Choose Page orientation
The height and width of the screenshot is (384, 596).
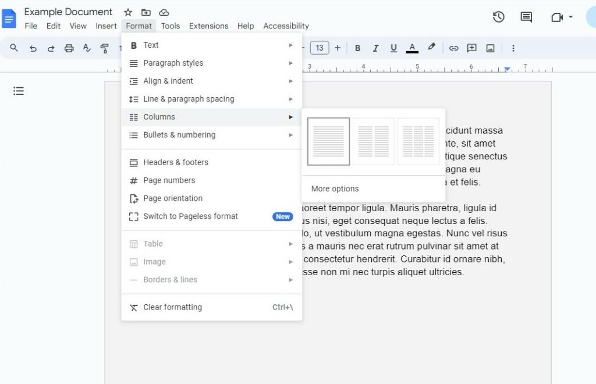(212, 198)
